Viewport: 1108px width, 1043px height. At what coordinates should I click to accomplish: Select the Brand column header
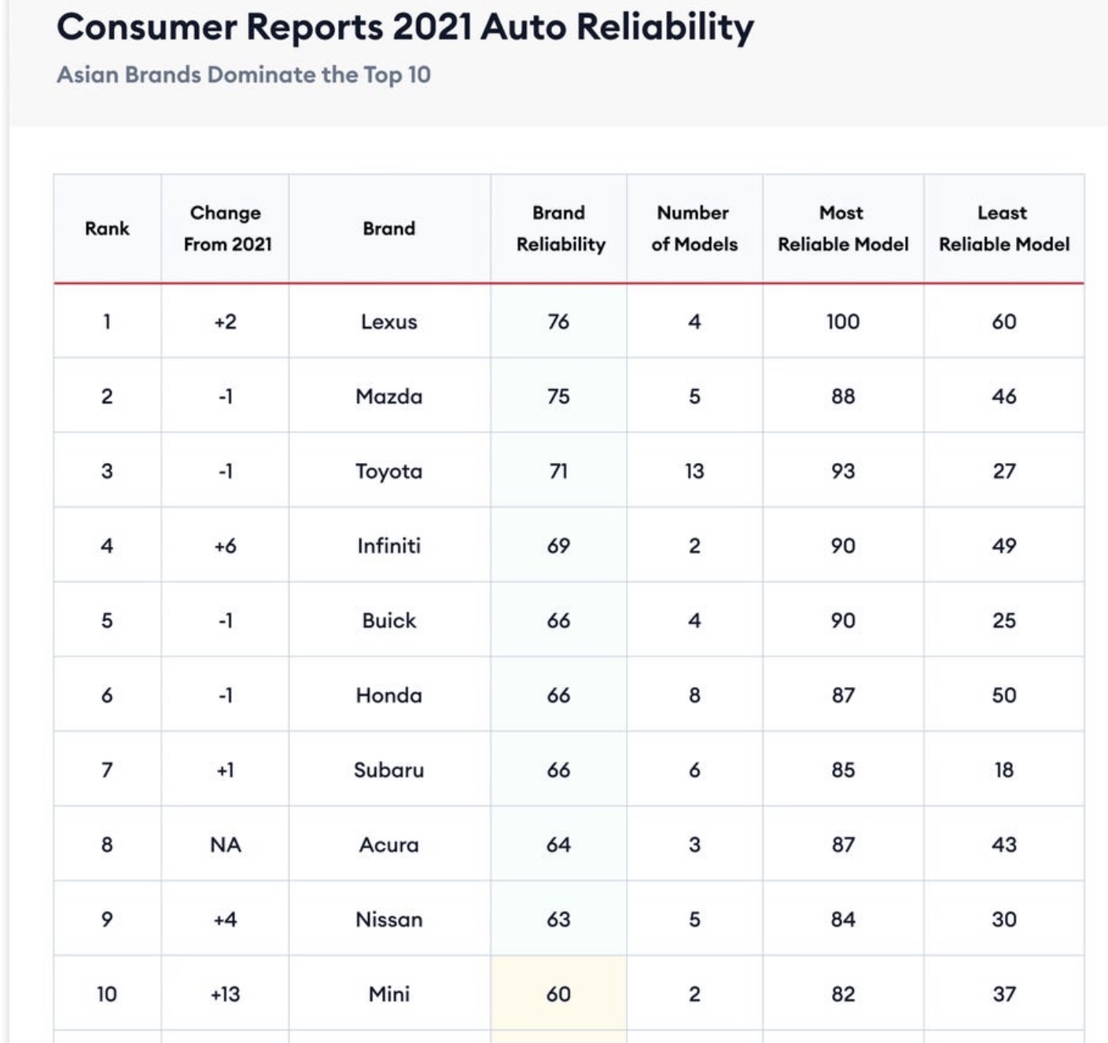click(388, 229)
